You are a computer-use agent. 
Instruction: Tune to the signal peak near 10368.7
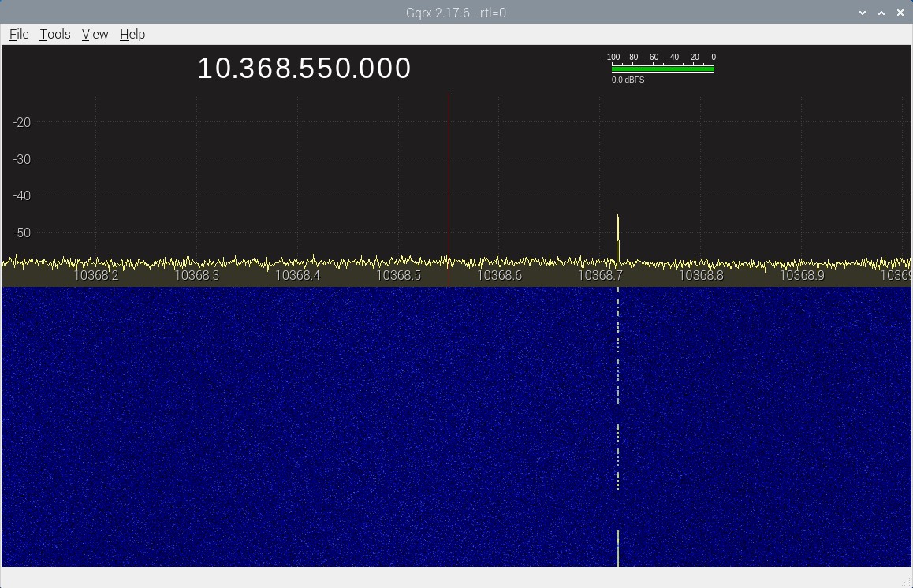click(x=618, y=236)
